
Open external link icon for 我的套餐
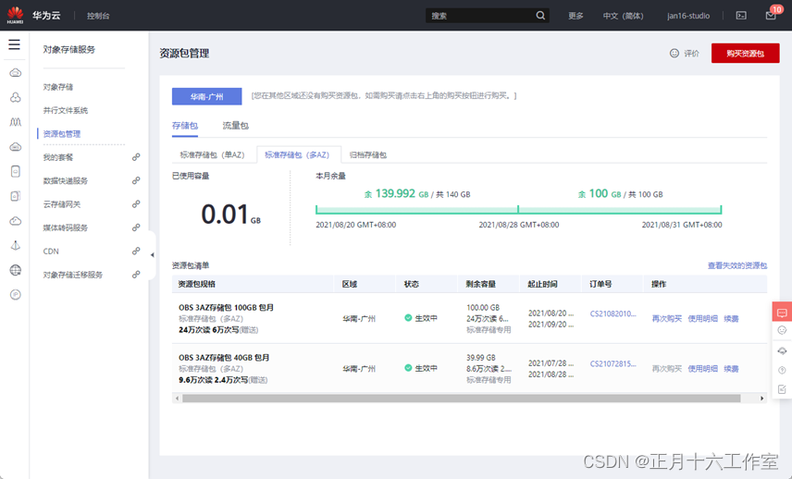136,157
